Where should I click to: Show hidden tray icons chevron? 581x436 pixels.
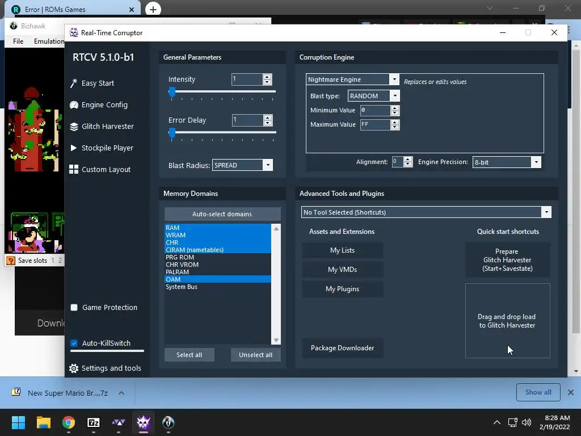(x=497, y=422)
